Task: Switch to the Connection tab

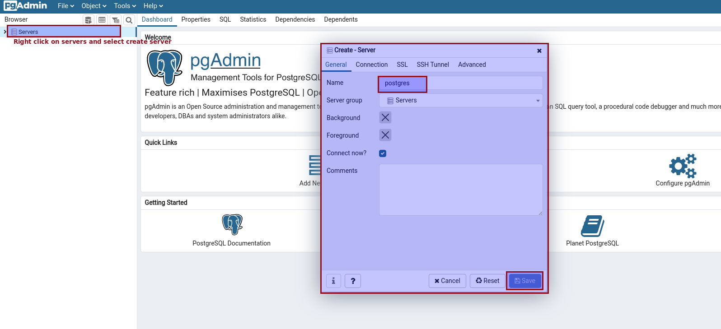Action: (x=371, y=65)
